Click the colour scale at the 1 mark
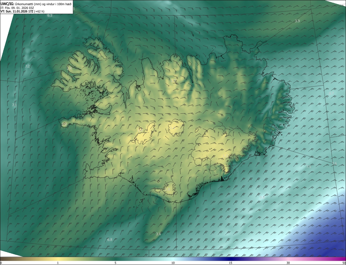Viewport: 346px width, 265px height. [58, 259]
